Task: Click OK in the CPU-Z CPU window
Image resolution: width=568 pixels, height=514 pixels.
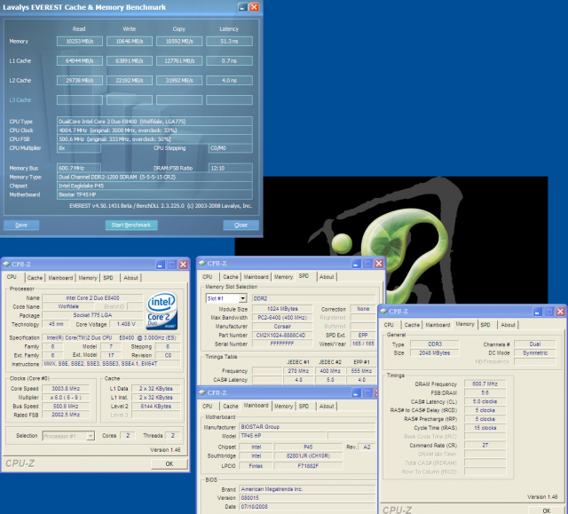Action: point(170,463)
